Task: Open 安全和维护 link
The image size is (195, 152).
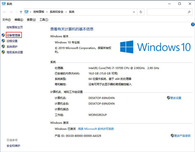Action: tap(13, 145)
